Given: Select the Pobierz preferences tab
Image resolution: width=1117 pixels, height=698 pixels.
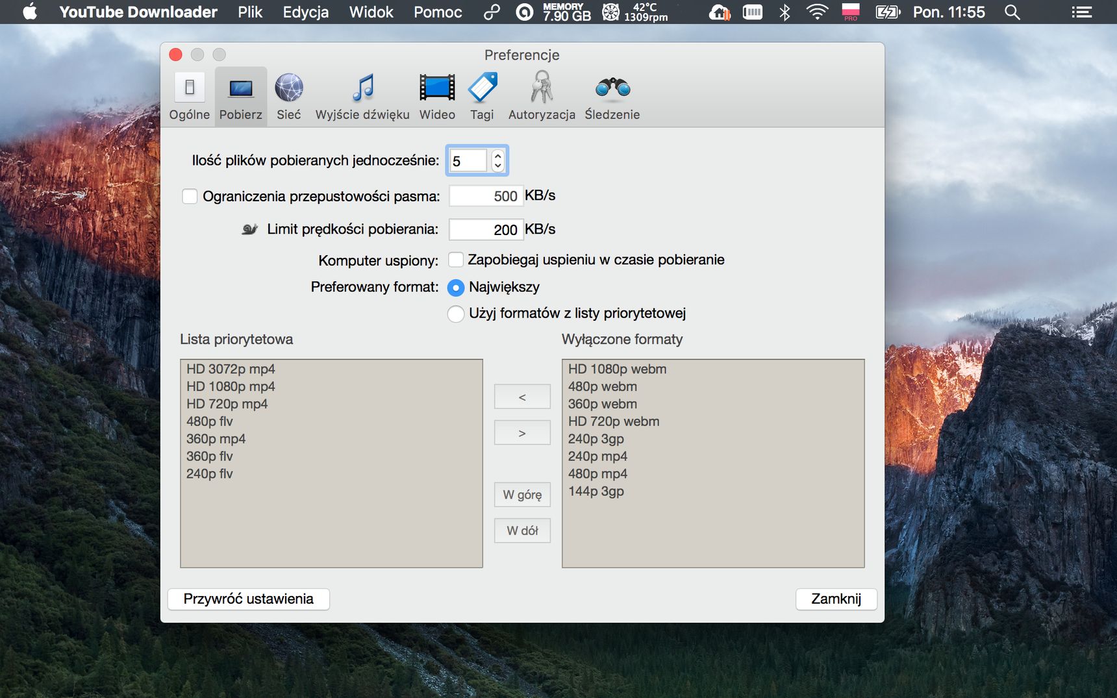Looking at the screenshot, I should (241, 96).
